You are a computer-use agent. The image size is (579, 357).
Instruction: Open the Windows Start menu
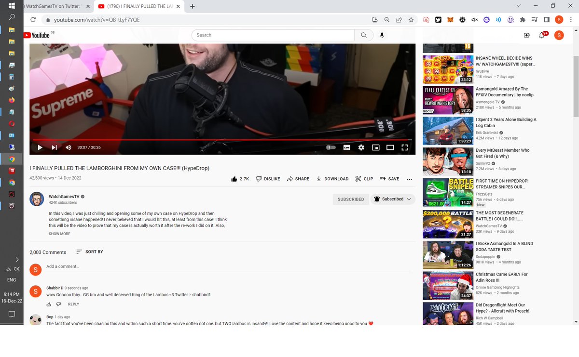click(x=12, y=6)
